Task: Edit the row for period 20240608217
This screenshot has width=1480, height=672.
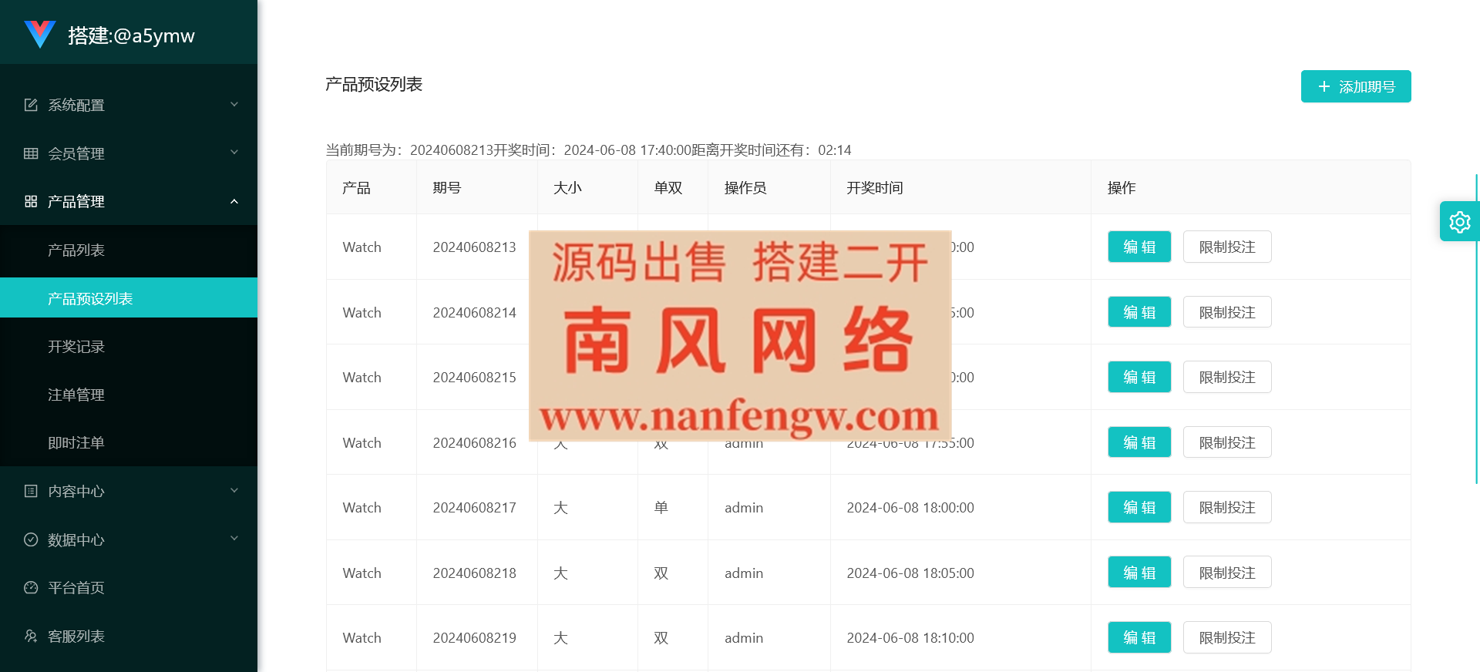Action: tap(1139, 507)
